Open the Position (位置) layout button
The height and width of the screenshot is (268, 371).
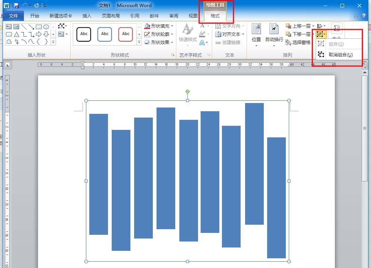(x=256, y=34)
